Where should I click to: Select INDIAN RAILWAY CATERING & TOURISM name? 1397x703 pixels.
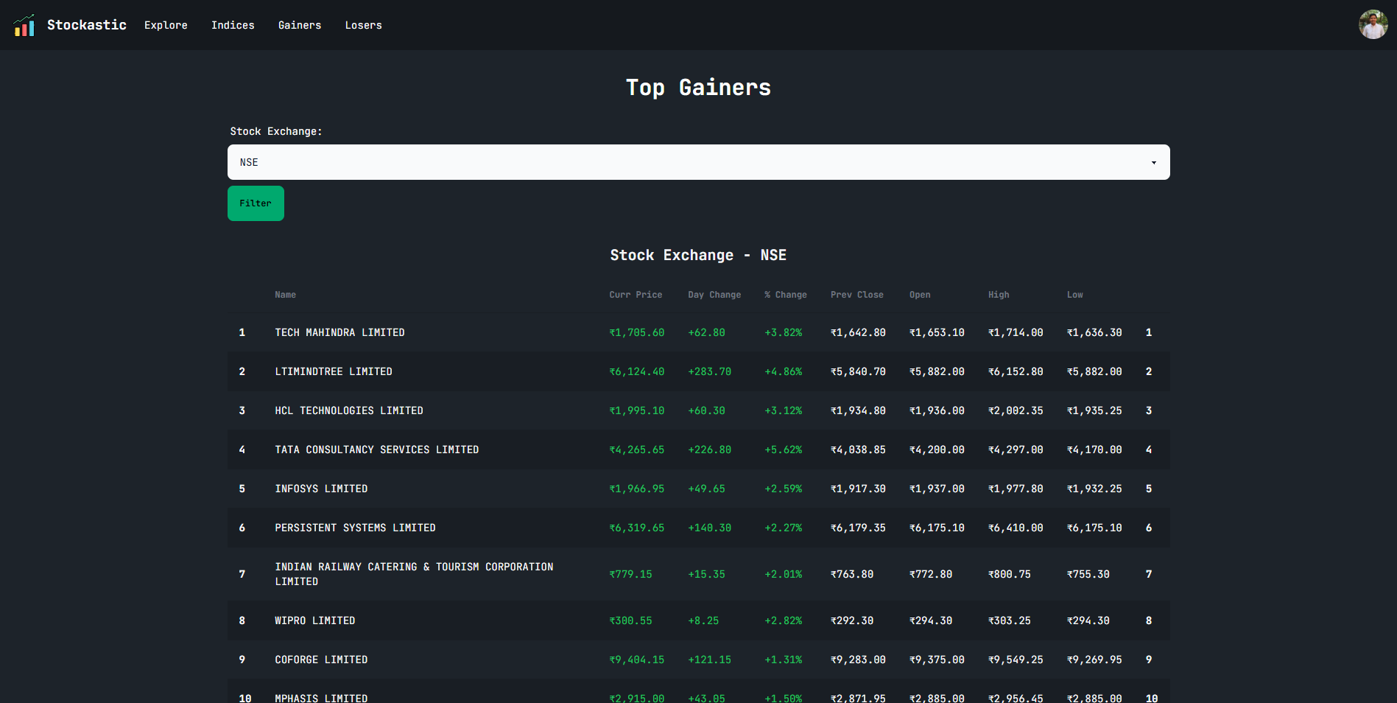pyautogui.click(x=414, y=574)
